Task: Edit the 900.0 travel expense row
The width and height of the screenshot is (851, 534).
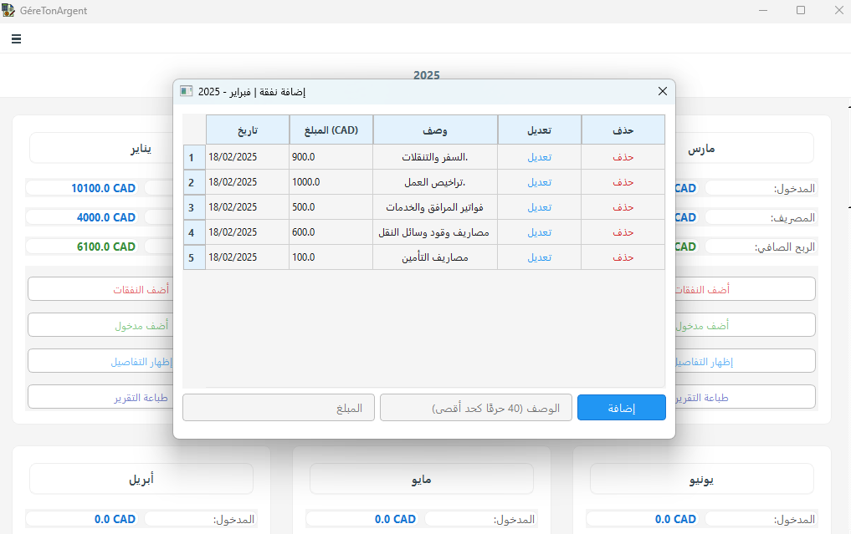Action: [x=539, y=157]
